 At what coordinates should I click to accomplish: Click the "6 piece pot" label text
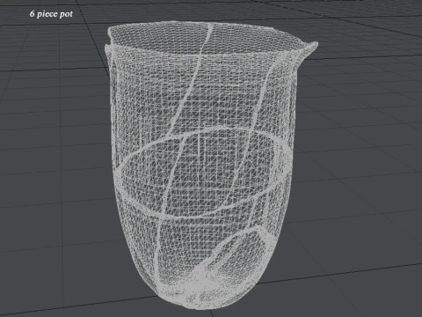(51, 14)
